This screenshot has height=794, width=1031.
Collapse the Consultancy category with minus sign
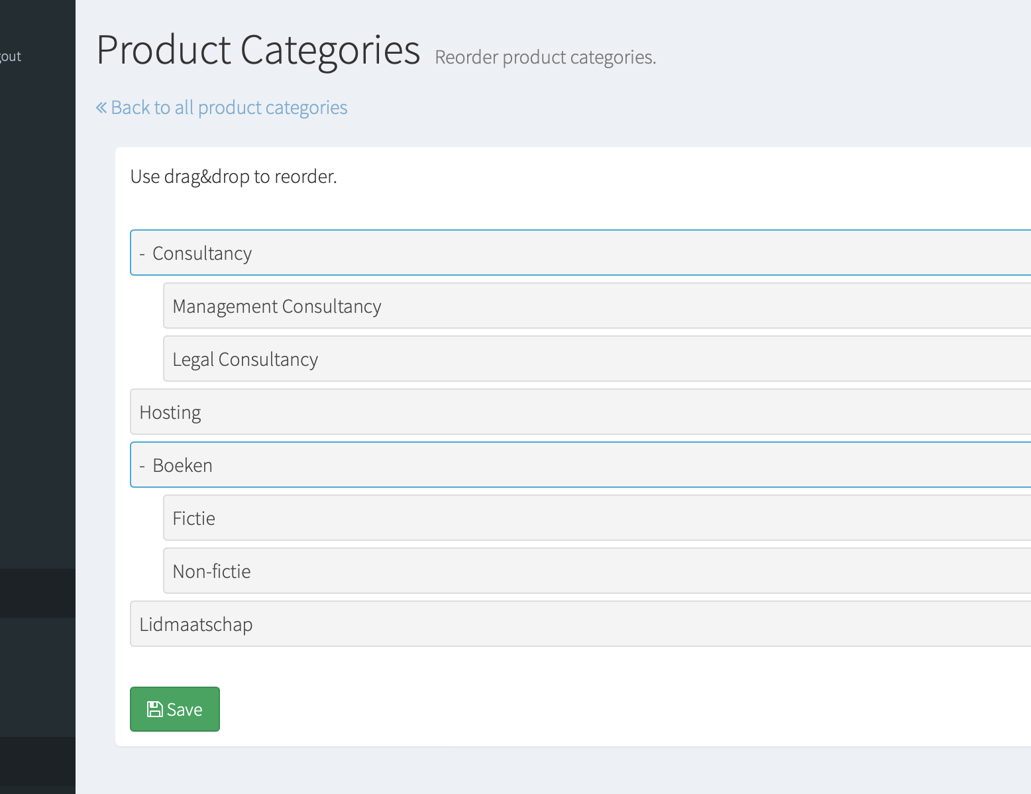(x=142, y=254)
